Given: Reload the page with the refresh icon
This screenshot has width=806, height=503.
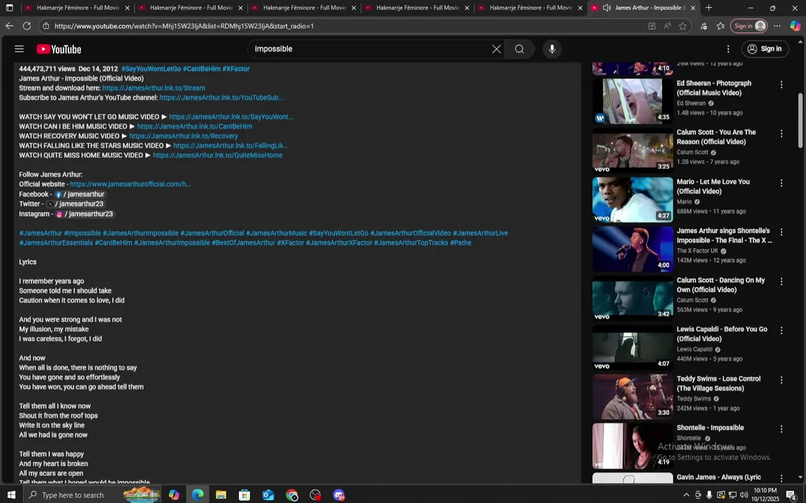Looking at the screenshot, I should 27,26.
